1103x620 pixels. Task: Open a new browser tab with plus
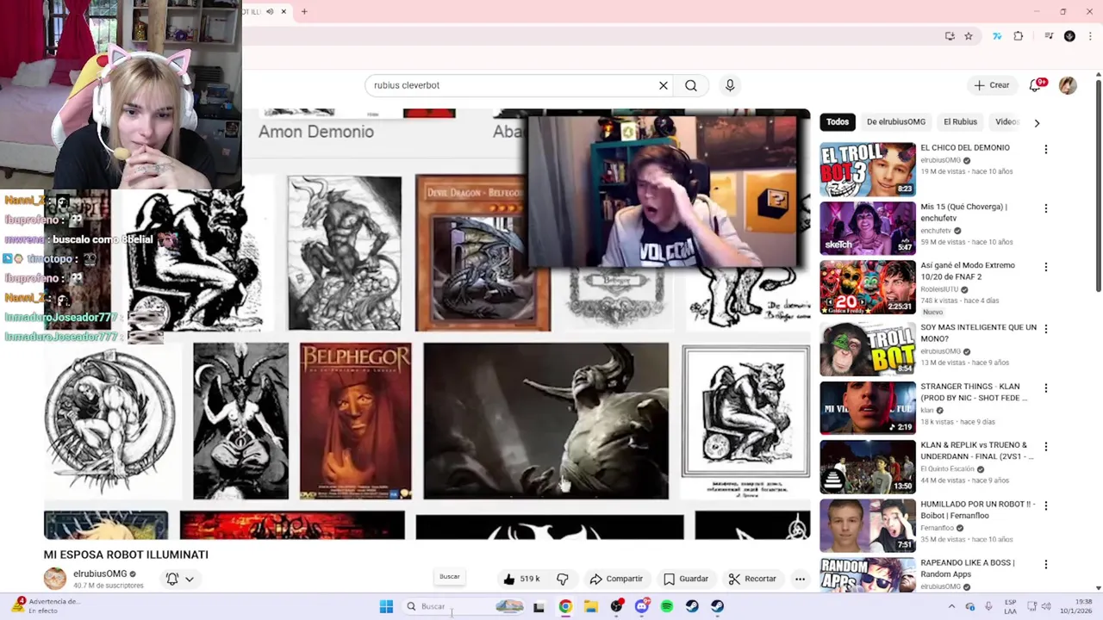click(x=304, y=11)
